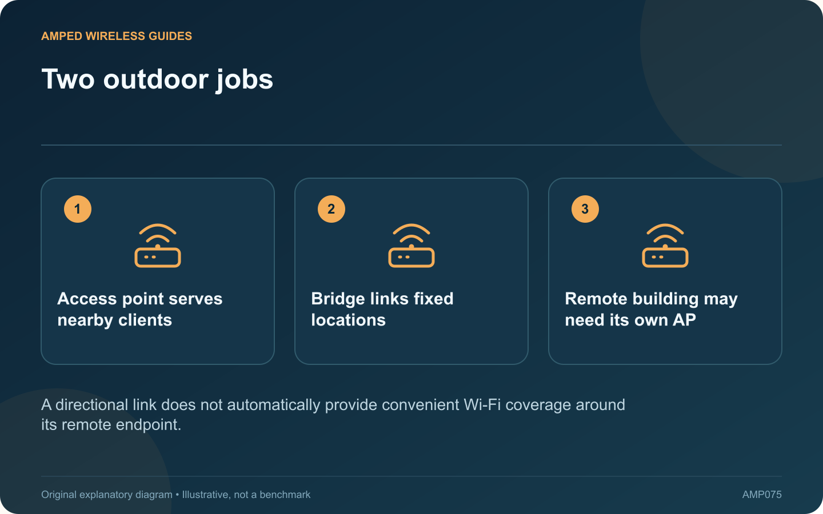
Task: Click the Original explanatory diagram footer note
Action: pyautogui.click(x=176, y=495)
